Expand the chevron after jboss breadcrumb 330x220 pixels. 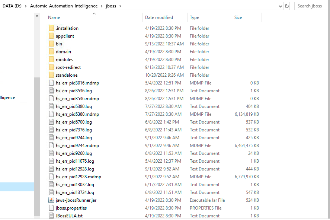121,6
